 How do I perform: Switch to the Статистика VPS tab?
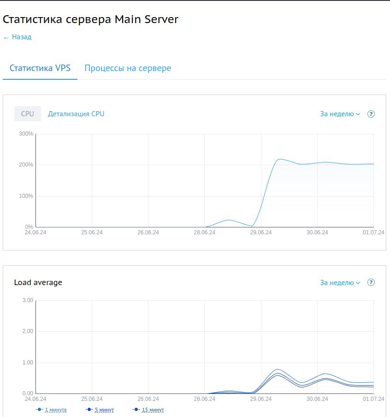click(x=40, y=68)
